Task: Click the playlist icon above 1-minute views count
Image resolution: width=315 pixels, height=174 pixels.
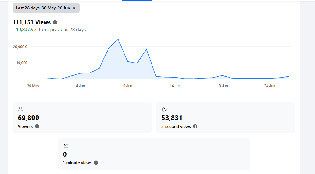Action: pyautogui.click(x=66, y=146)
